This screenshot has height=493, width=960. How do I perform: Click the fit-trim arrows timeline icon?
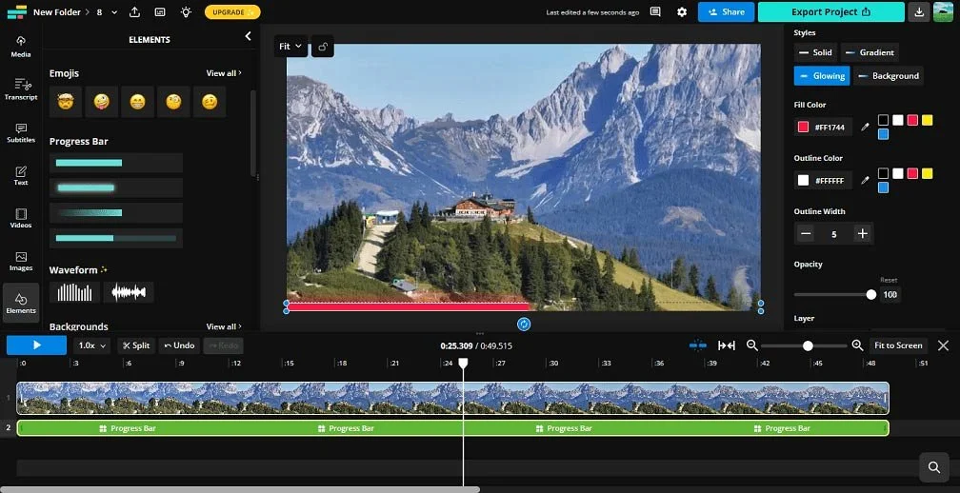point(726,345)
